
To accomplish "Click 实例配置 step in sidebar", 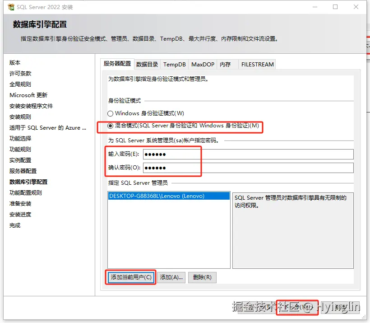I will (20, 160).
